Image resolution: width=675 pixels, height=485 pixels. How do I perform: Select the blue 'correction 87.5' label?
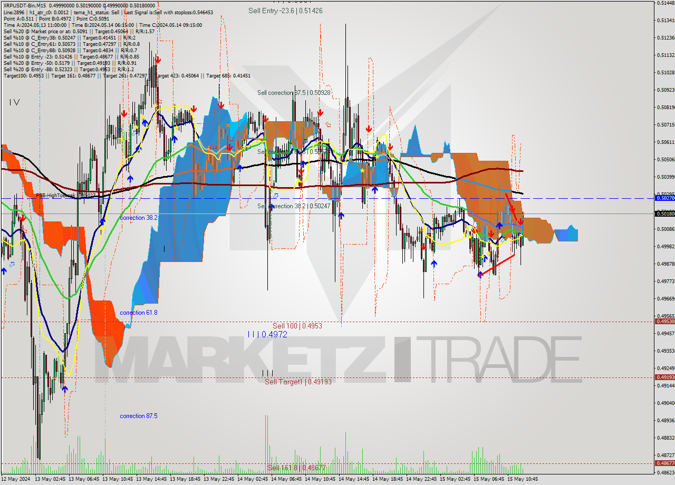click(x=138, y=416)
